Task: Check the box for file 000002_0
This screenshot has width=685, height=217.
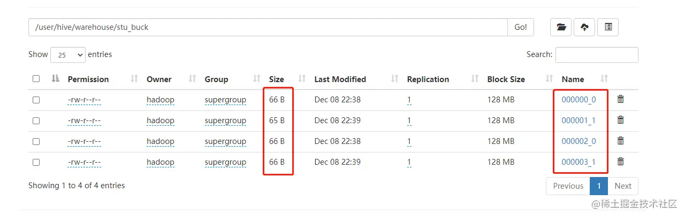Action: click(36, 141)
